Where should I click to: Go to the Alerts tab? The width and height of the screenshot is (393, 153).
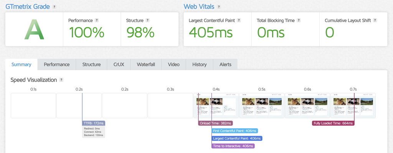(x=225, y=64)
